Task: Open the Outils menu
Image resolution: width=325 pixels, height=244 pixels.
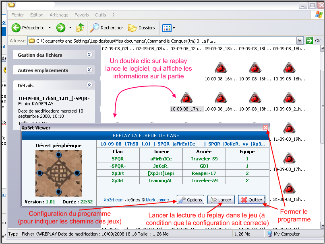Action: pyautogui.click(x=101, y=15)
